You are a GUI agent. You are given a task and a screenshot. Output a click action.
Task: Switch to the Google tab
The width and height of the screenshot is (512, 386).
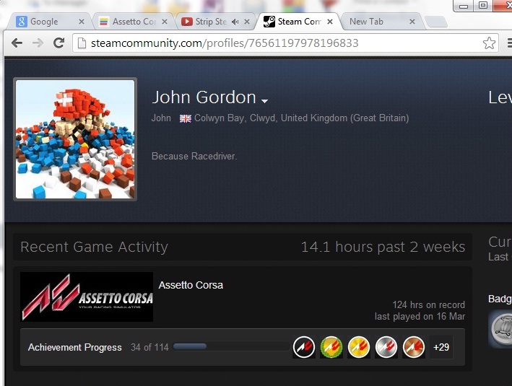pyautogui.click(x=43, y=22)
